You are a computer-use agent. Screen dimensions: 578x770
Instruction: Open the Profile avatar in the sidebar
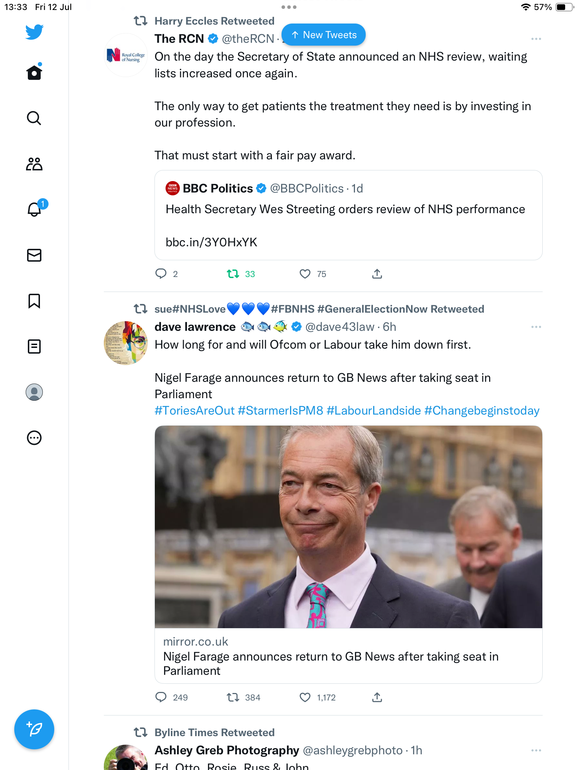34,392
